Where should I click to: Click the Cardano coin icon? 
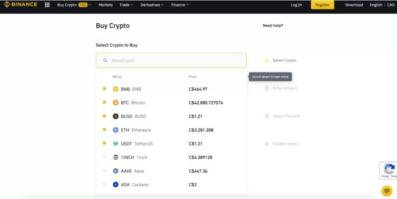(115, 185)
